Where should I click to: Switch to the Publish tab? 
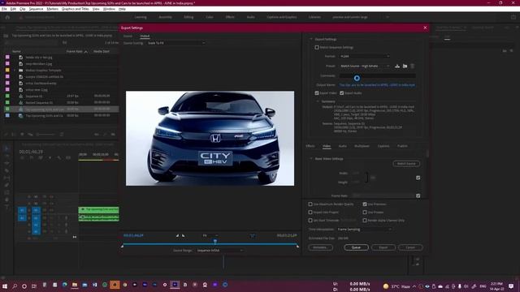click(402, 146)
